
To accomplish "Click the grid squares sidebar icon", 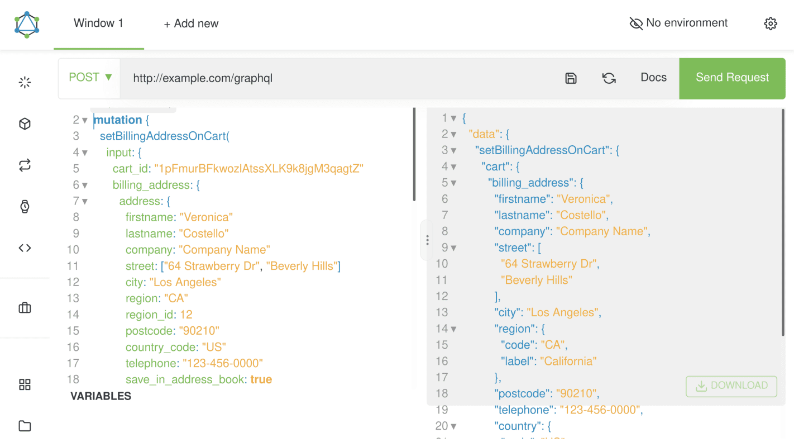I will tap(25, 384).
